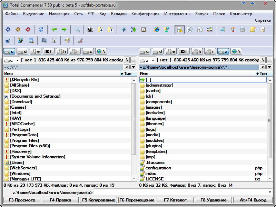This screenshot has width=276, height=207.
Task: Open the calculator toolbar icon
Action: pos(243,29)
